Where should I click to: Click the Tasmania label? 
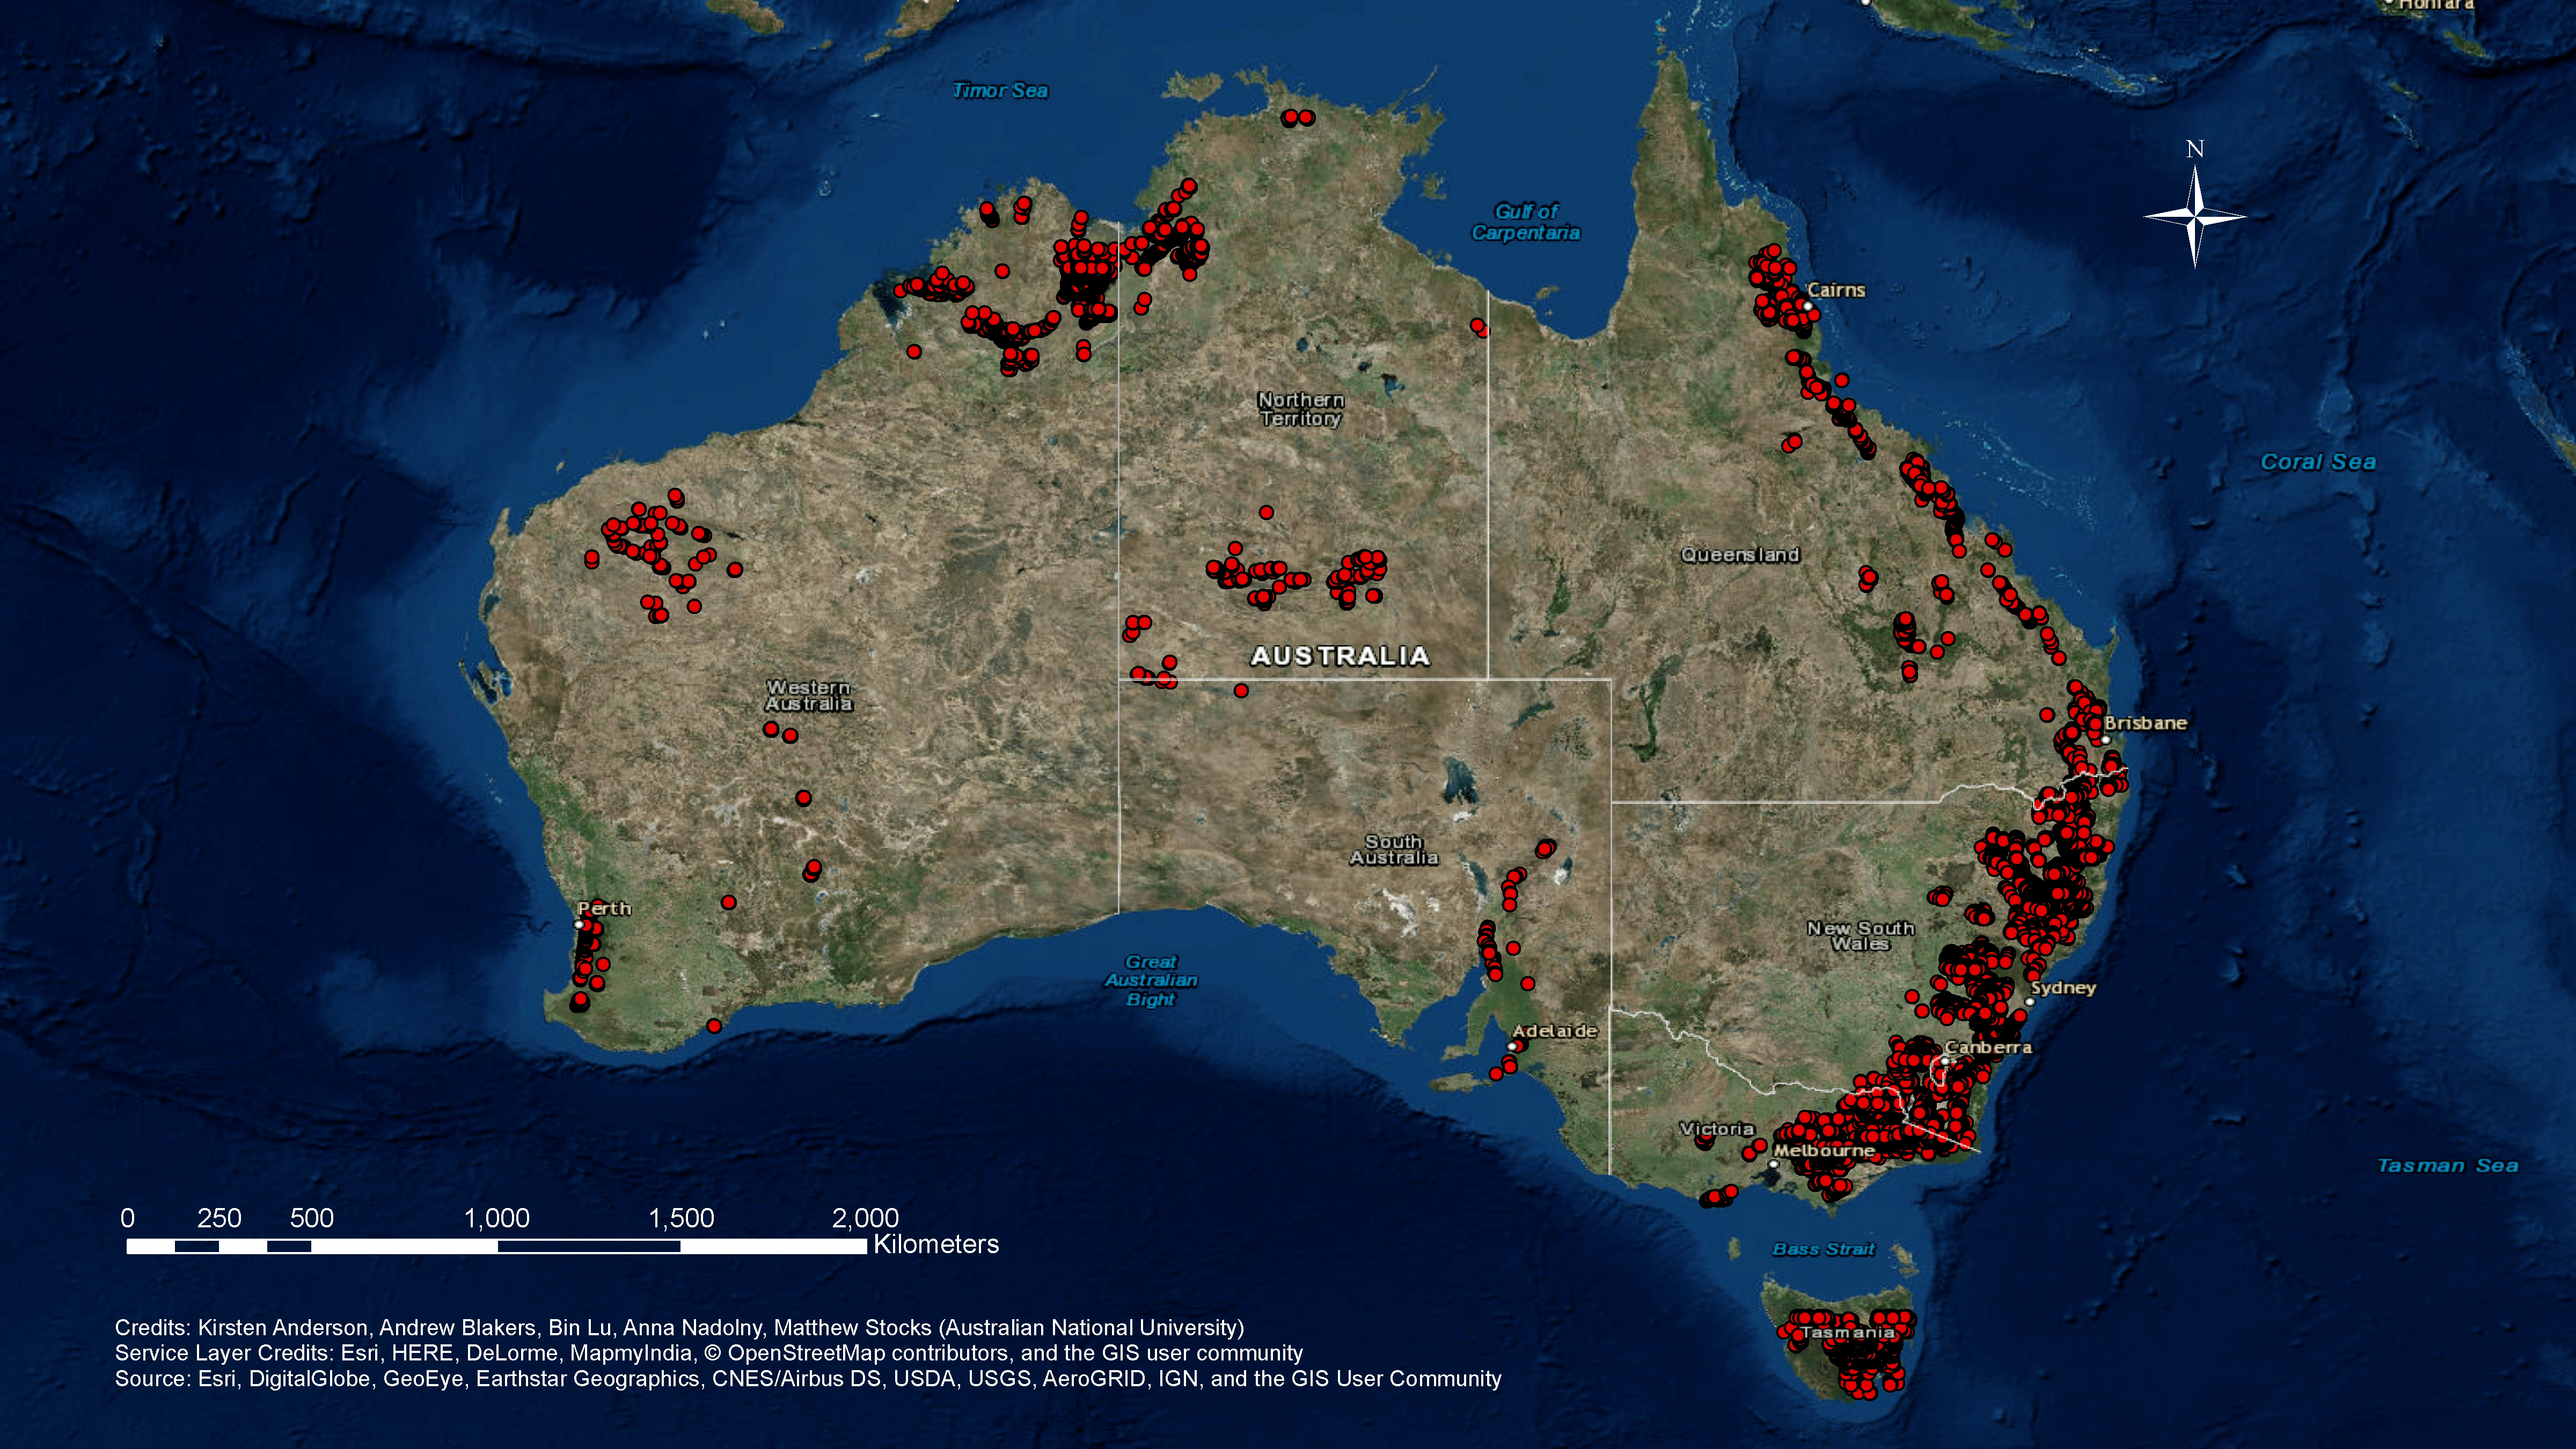click(x=1847, y=1332)
